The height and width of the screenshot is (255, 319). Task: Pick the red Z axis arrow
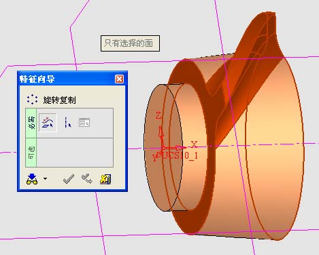pyautogui.click(x=161, y=134)
